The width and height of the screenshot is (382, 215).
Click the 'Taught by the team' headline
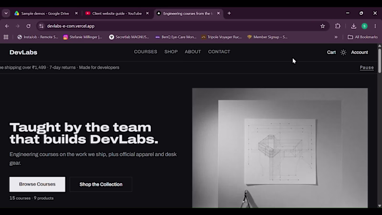pyautogui.click(x=84, y=133)
